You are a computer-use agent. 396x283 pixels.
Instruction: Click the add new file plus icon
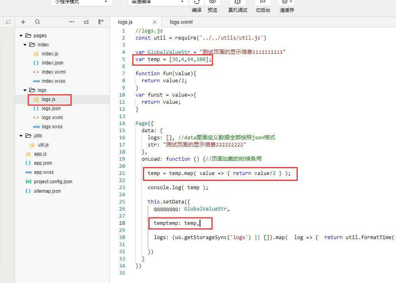click(23, 22)
